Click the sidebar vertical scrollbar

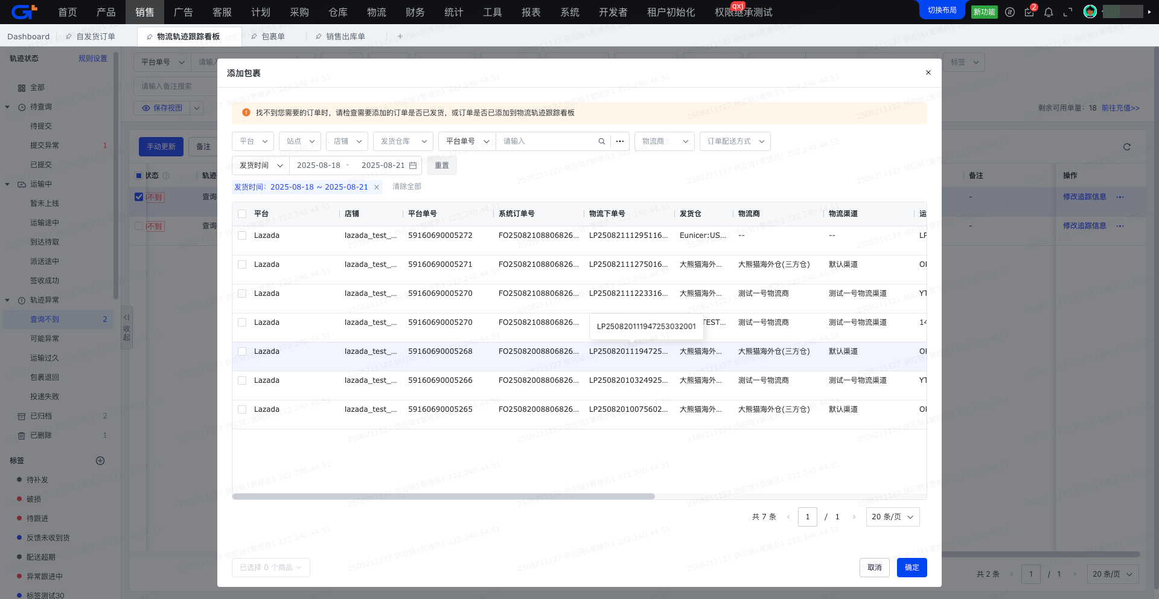[116, 175]
